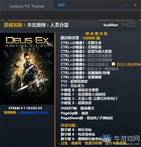Screen dimensions: 141x147
Task: Open the 音乐 tab
Action: (x=61, y=5)
